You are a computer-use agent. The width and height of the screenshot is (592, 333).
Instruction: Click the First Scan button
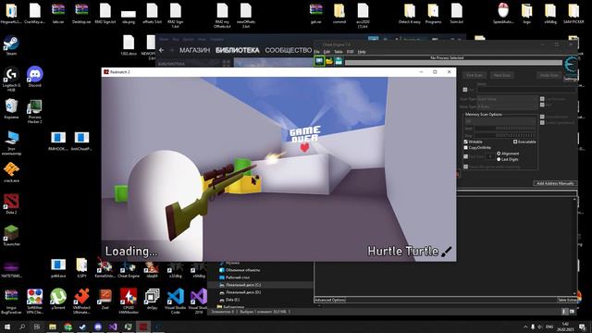pos(475,75)
